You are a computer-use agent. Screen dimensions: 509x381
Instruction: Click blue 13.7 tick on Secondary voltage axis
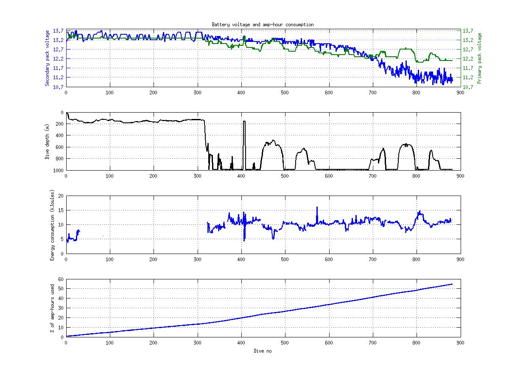(59, 31)
